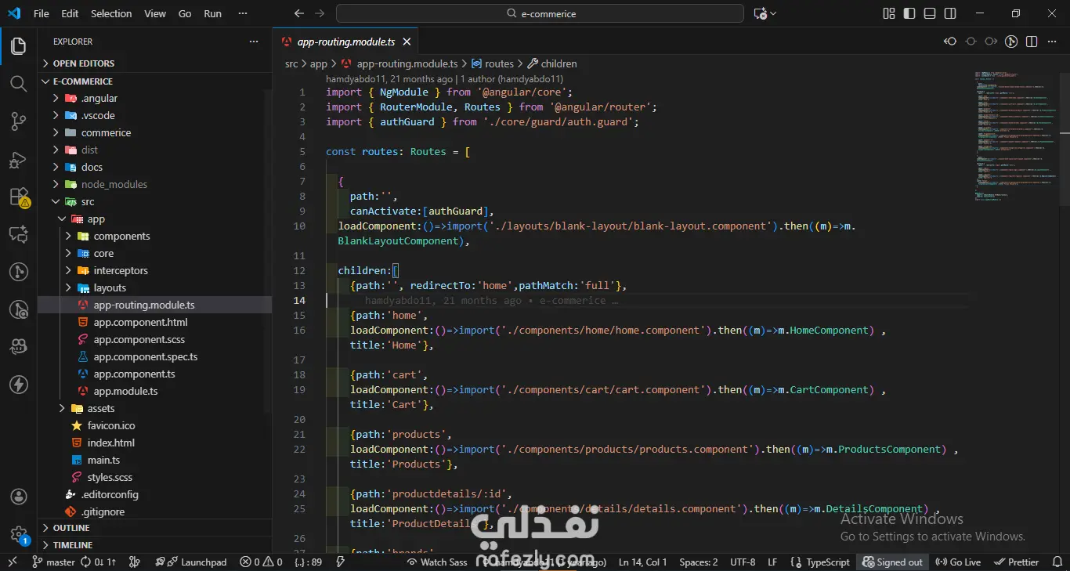Expand the .angular folder

tap(155, 98)
